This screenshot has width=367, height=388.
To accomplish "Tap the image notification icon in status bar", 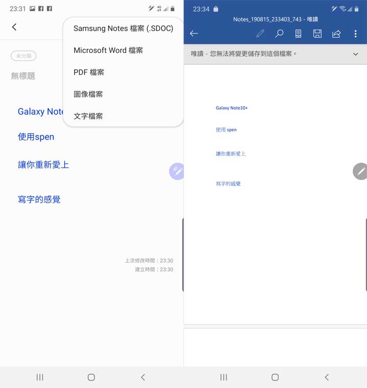I will pos(33,9).
